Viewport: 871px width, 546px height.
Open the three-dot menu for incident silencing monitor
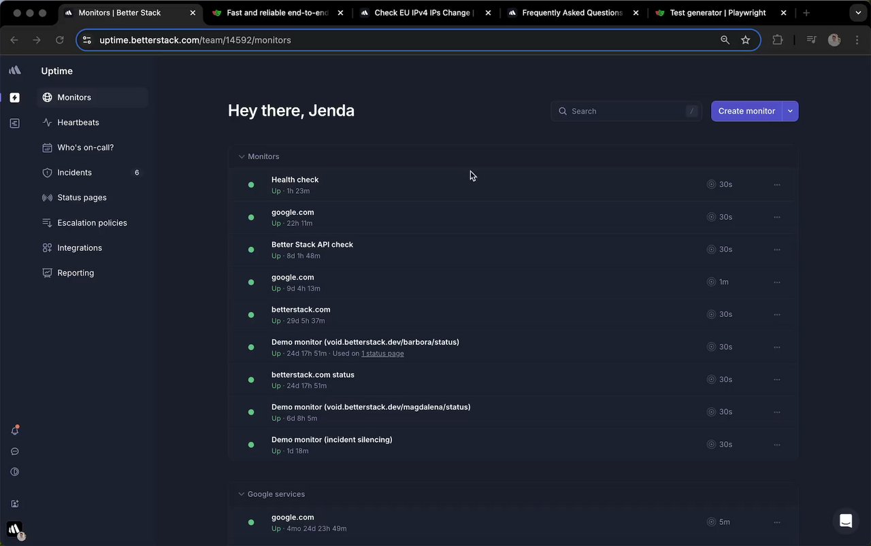777,445
